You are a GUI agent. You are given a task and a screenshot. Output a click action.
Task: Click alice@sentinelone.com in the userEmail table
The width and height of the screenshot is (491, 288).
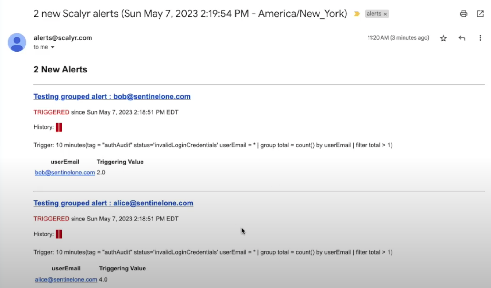(66, 279)
